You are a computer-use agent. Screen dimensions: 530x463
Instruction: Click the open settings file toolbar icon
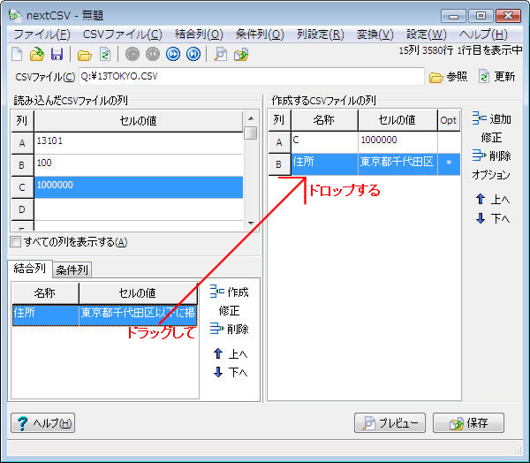36,55
